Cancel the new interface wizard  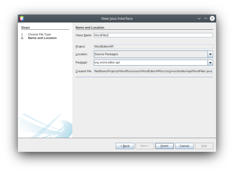pyautogui.click(x=184, y=146)
